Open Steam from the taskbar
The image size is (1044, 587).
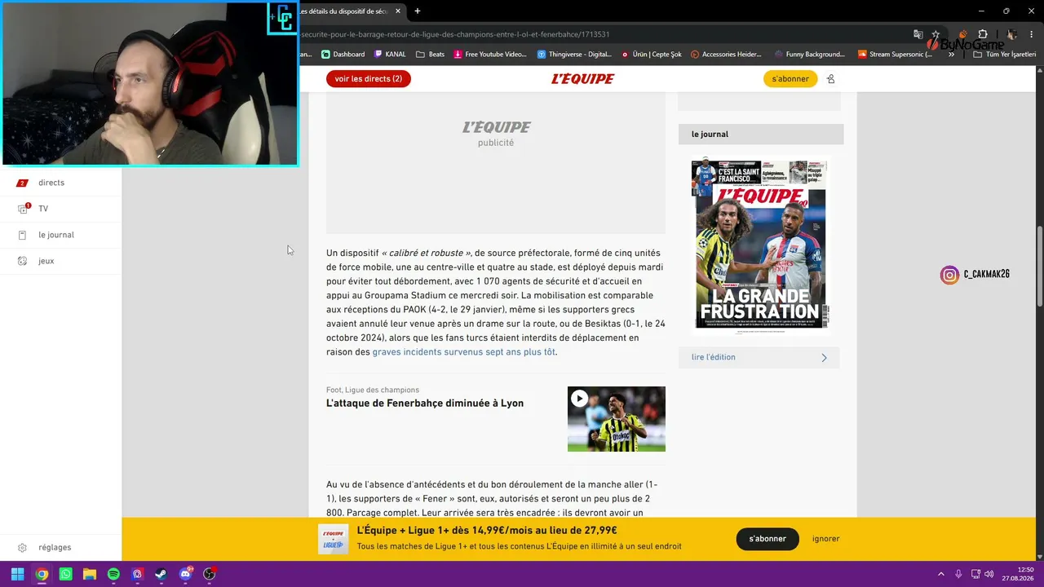(x=161, y=574)
